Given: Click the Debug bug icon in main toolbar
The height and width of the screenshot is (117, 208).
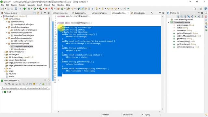Looking at the screenshot, I should (x=29, y=9).
